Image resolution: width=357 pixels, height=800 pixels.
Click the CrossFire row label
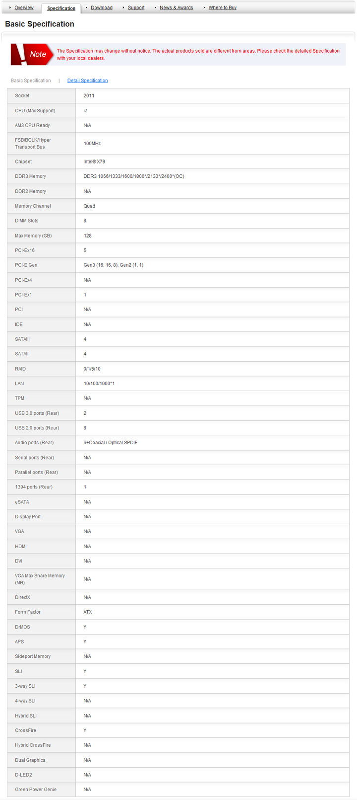[x=26, y=730]
